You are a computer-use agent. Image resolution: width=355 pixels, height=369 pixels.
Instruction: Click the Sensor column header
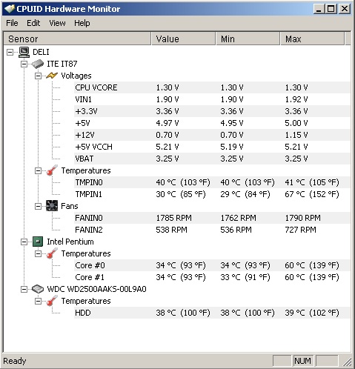pyautogui.click(x=77, y=39)
